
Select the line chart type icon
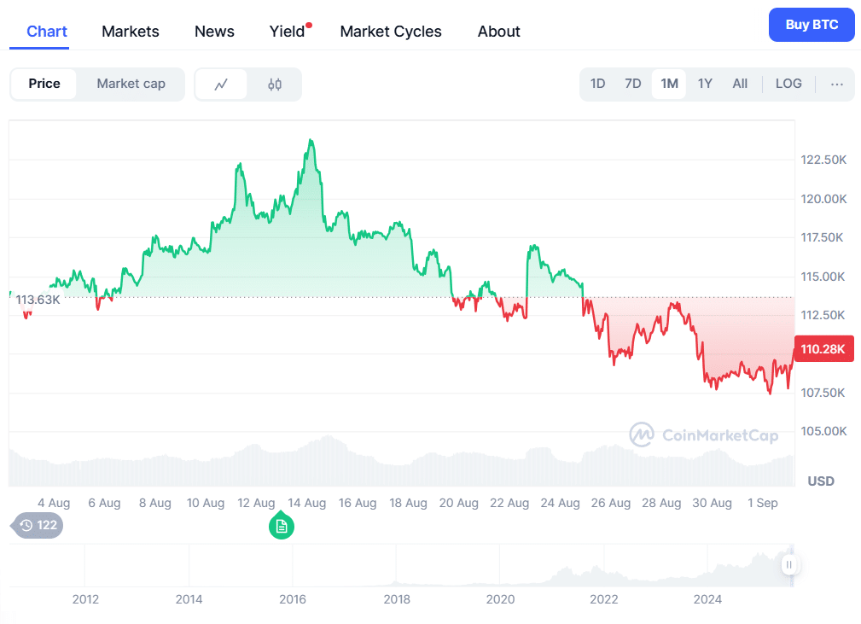coord(221,83)
